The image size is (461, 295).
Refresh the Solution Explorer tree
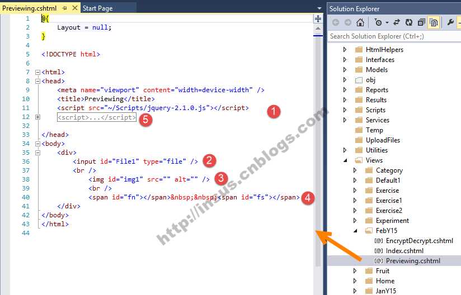(409, 22)
